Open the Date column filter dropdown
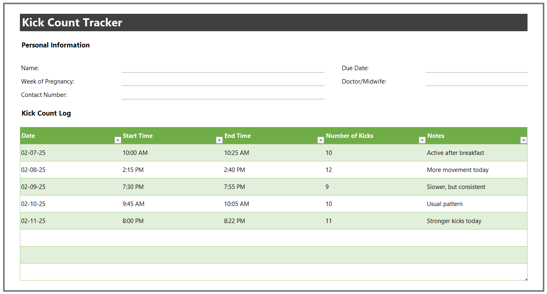 click(118, 140)
